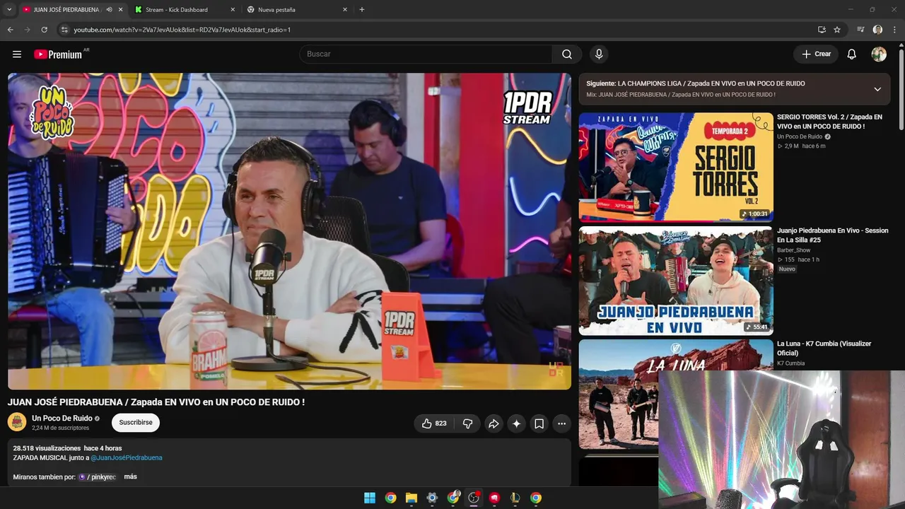Viewport: 905px width, 509px height.
Task: Install YouTube app from address bar icon
Action: coord(822,30)
